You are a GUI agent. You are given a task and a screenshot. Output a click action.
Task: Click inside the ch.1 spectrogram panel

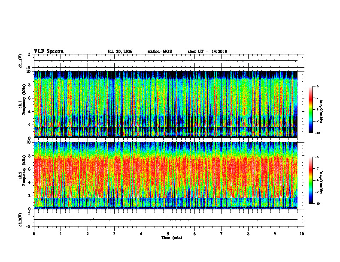coord(165,104)
